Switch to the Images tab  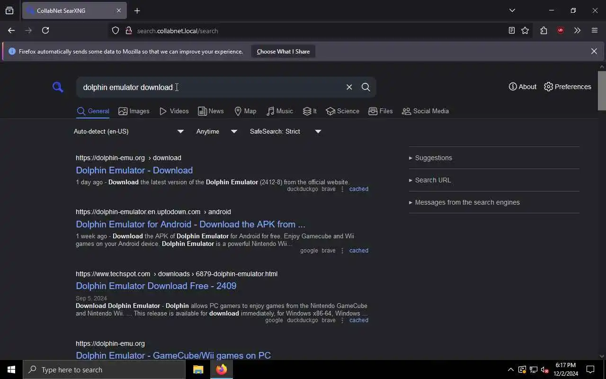click(x=134, y=111)
